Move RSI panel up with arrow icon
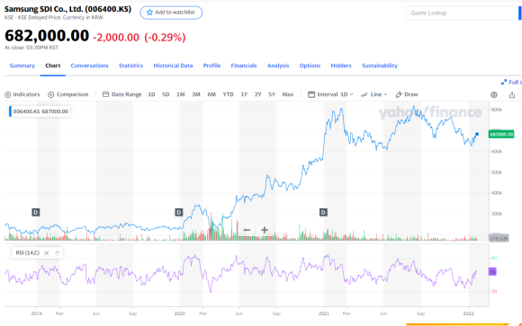522x326 pixels. [58, 253]
